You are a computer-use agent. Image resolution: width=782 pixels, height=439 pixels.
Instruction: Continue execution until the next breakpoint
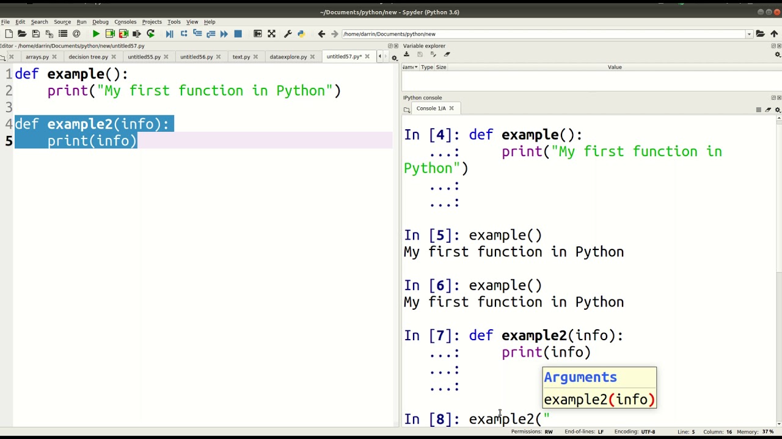point(224,34)
